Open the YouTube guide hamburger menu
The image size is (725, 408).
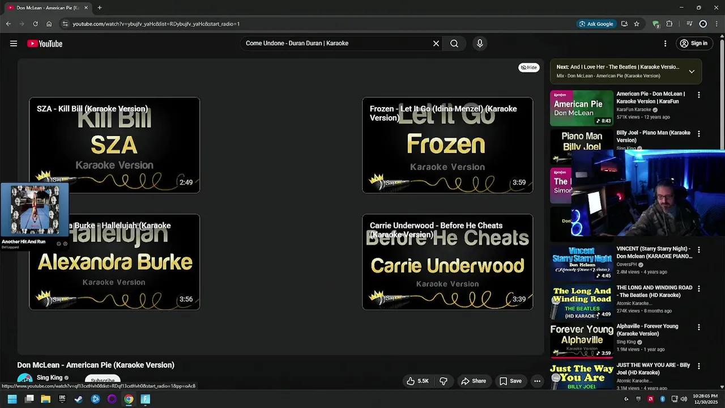click(x=14, y=44)
